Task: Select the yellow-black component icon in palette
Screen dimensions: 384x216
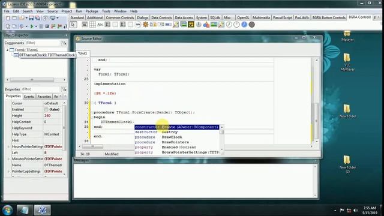Action: [x=191, y=25]
